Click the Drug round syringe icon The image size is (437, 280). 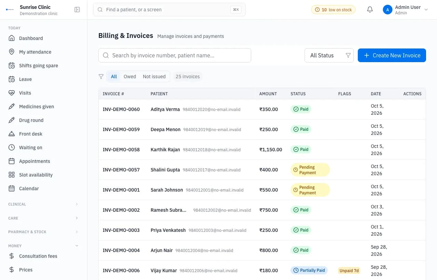[12, 120]
